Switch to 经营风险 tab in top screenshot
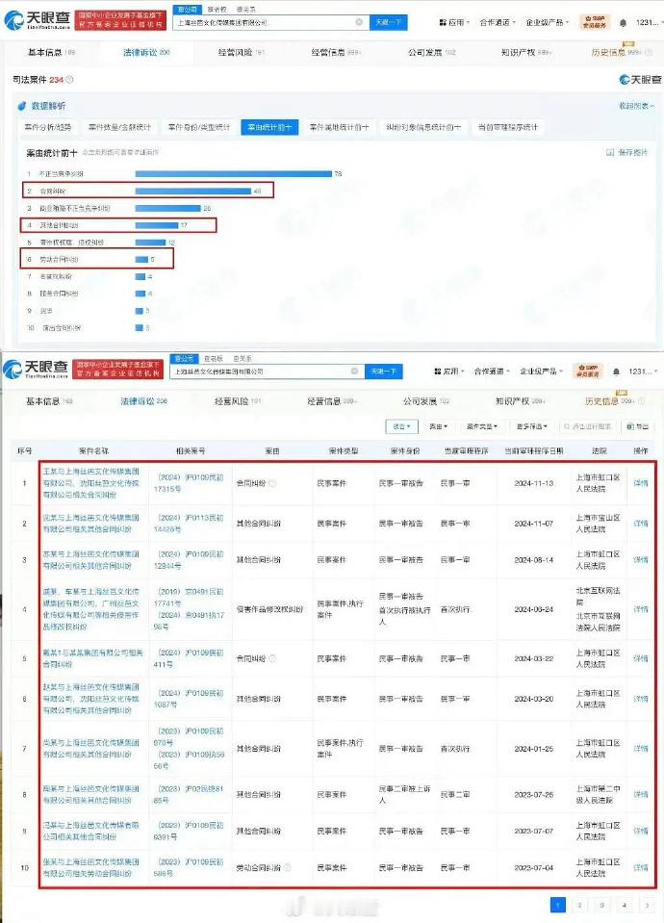The width and height of the screenshot is (664, 923). (x=241, y=52)
